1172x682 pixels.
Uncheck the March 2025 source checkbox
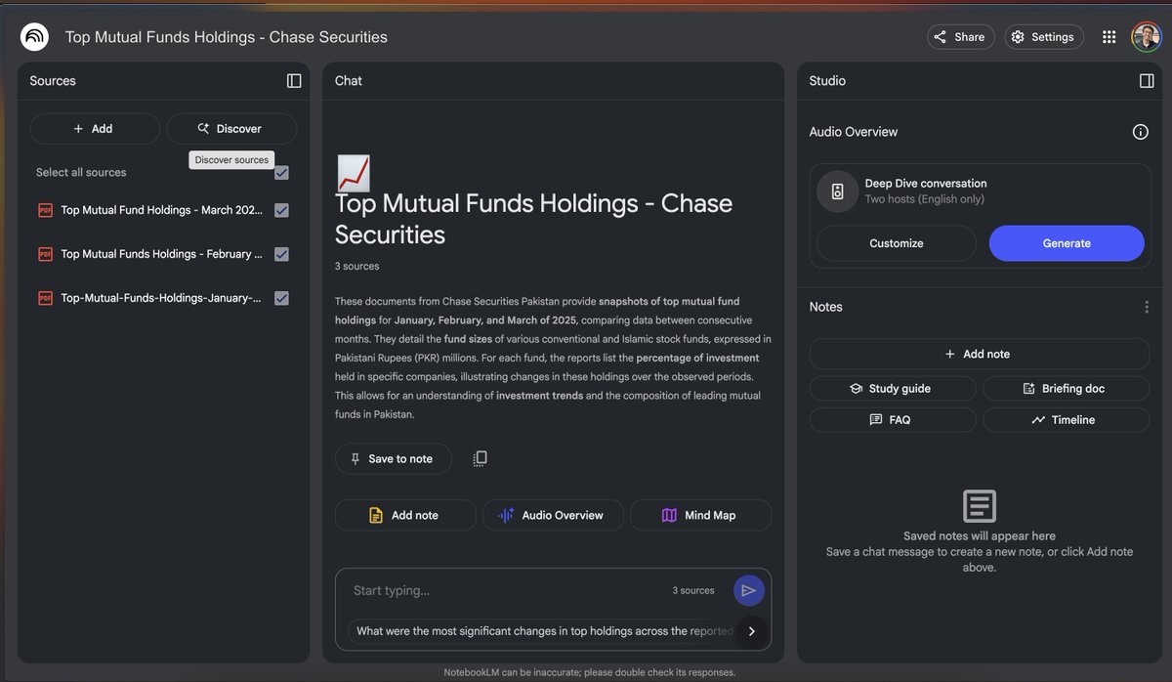coord(281,210)
